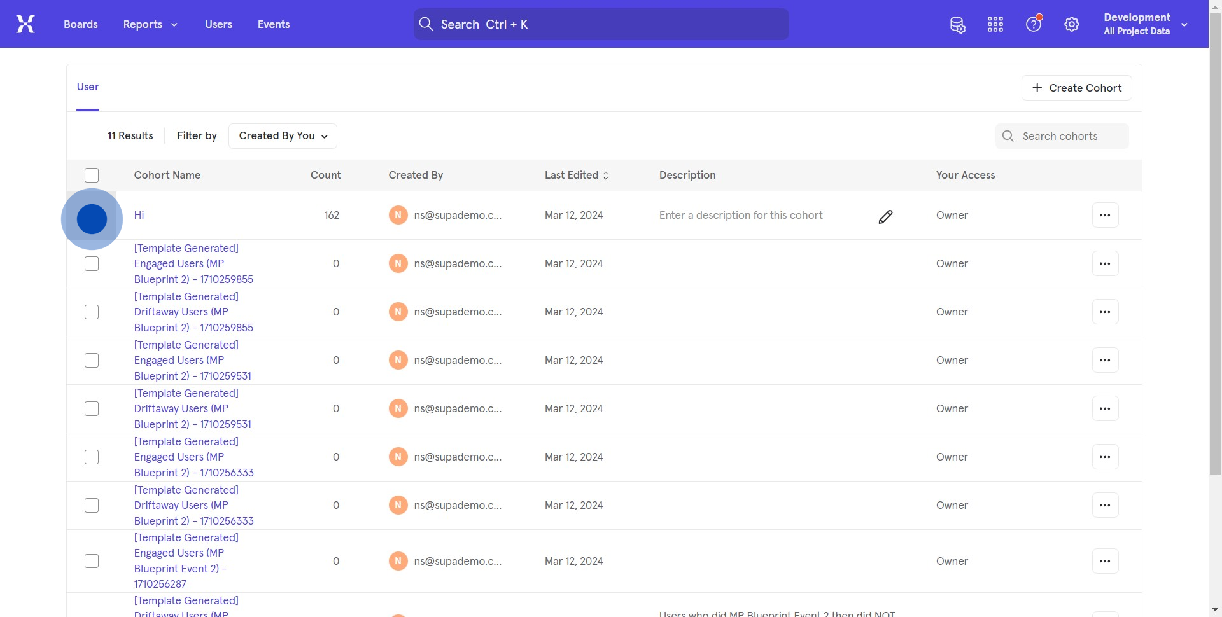This screenshot has height=617, width=1222.
Task: Click the magnifier icon in Search cohorts
Action: [x=1008, y=136]
